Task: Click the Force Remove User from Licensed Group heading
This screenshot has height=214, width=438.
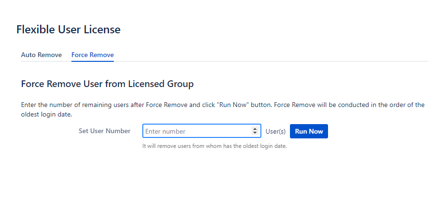Action: click(107, 84)
